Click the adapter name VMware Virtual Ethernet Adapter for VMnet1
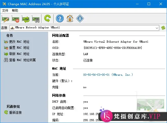Screen dimensions: 167x123 116,42
